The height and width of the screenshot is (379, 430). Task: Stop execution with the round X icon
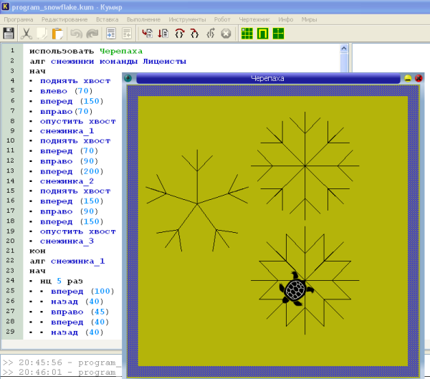(226, 33)
